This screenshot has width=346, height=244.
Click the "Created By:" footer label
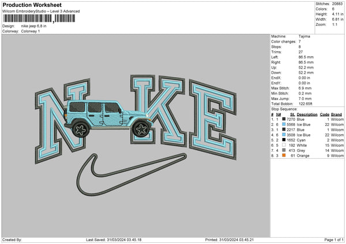click(x=12, y=240)
